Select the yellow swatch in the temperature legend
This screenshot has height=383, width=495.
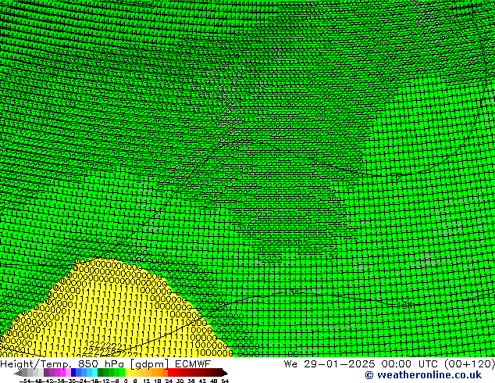127,373
